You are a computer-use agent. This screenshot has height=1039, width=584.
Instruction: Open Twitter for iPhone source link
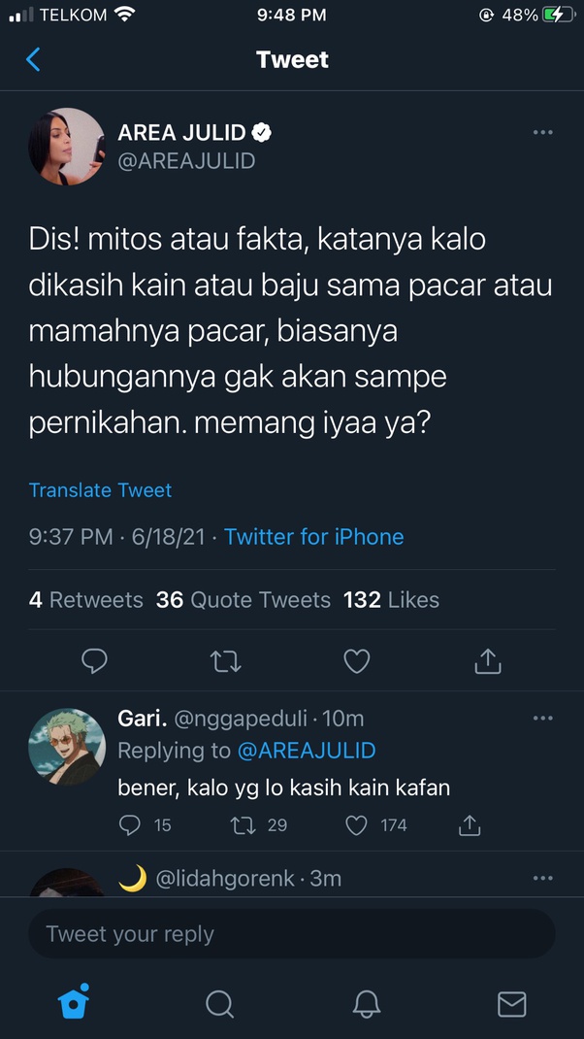[x=313, y=537]
